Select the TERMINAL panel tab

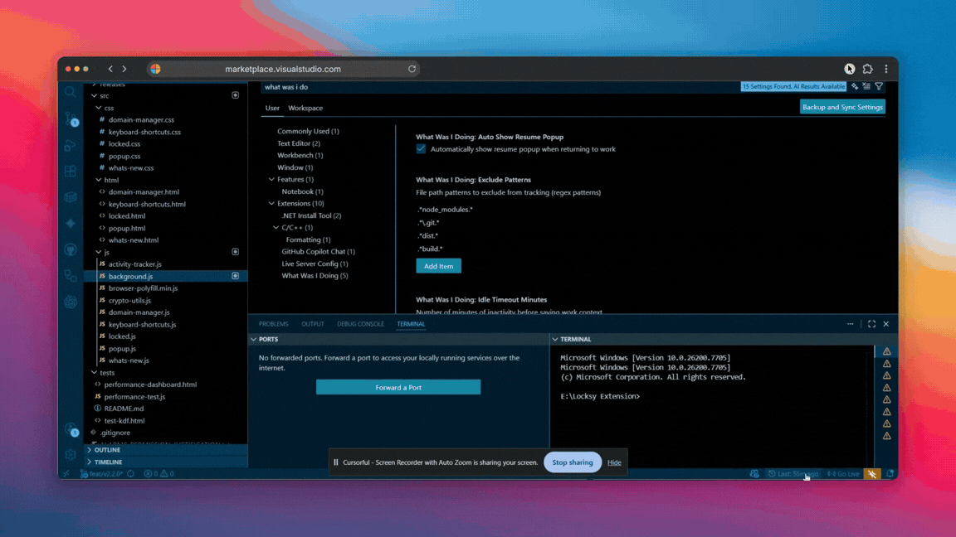coord(411,324)
